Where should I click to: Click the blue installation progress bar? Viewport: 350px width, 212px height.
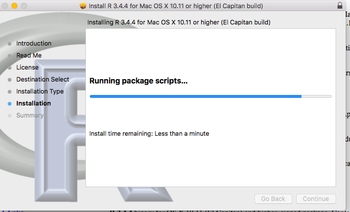coord(196,96)
